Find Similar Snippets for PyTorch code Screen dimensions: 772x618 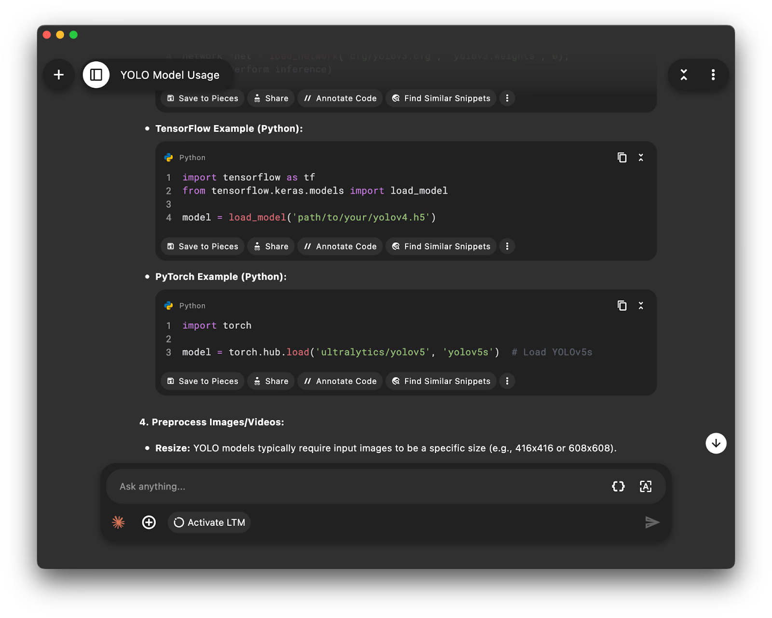click(441, 381)
